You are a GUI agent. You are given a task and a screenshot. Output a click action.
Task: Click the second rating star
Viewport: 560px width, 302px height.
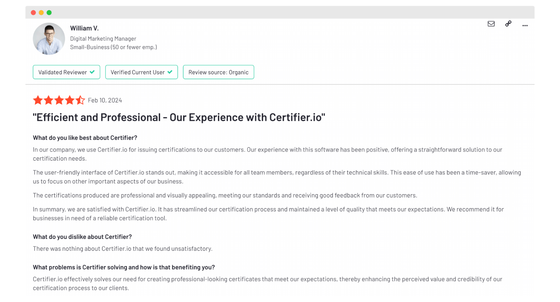pos(48,100)
